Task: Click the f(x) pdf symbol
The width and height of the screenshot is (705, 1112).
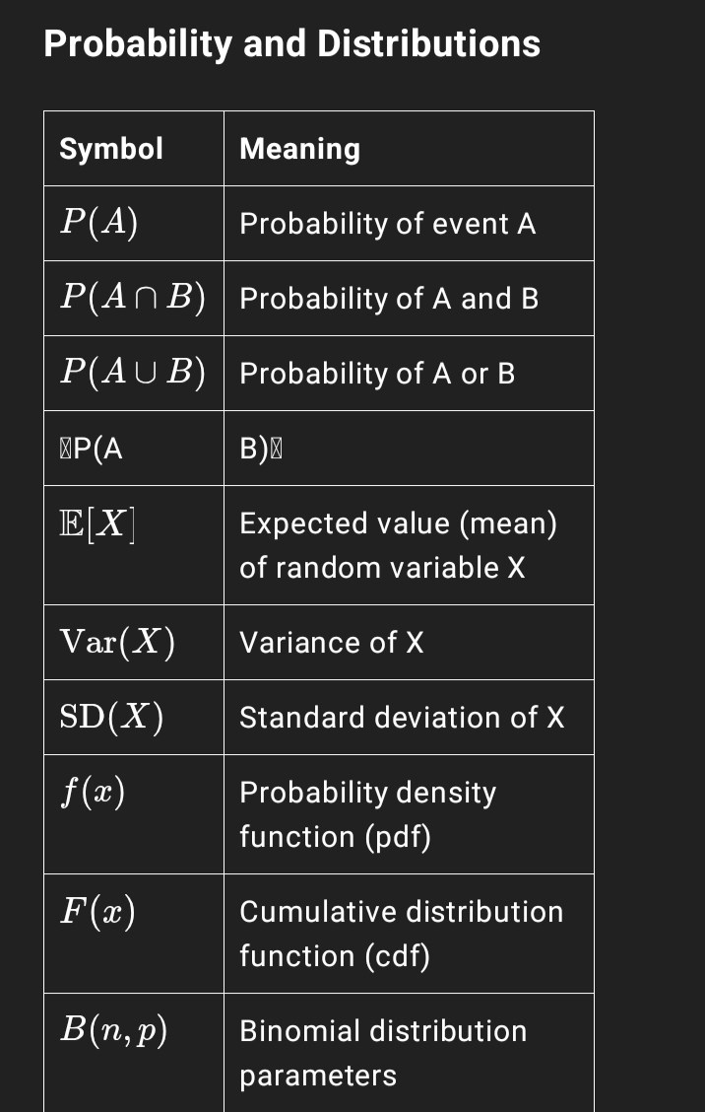Action: [93, 793]
